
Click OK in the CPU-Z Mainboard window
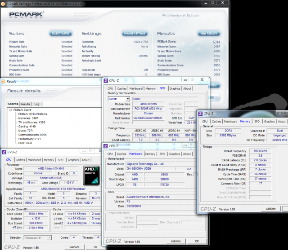click(197, 241)
